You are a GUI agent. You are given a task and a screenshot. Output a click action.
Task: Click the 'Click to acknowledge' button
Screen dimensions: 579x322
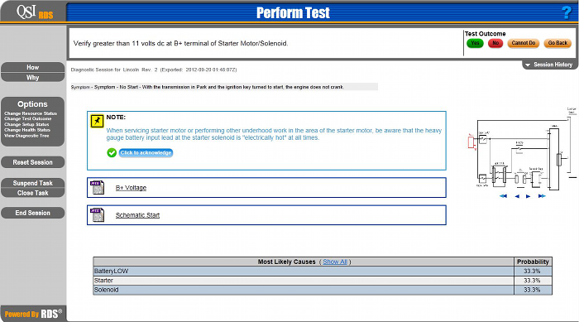click(x=146, y=152)
